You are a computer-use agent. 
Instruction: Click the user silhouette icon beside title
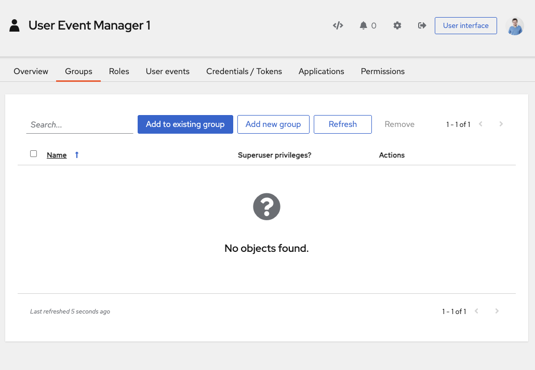click(x=15, y=25)
